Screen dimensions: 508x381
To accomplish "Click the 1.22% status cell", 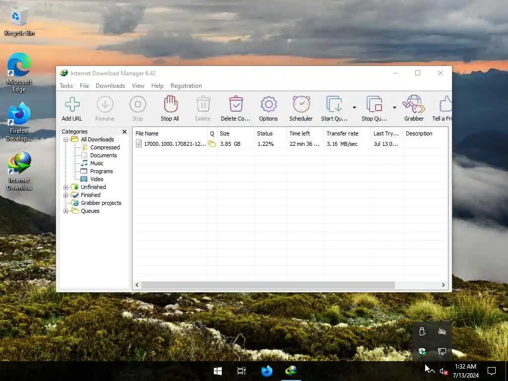I will (266, 144).
